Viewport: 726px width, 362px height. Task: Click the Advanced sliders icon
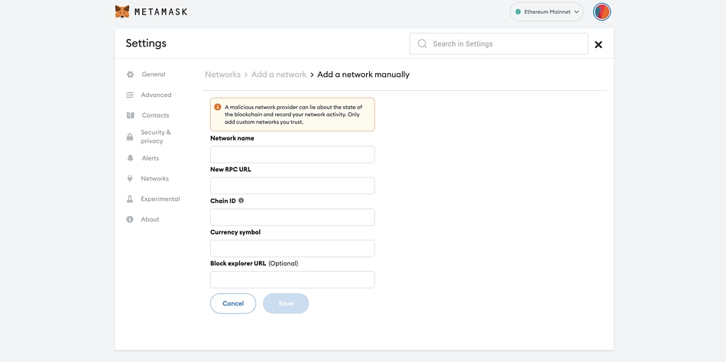[130, 95]
